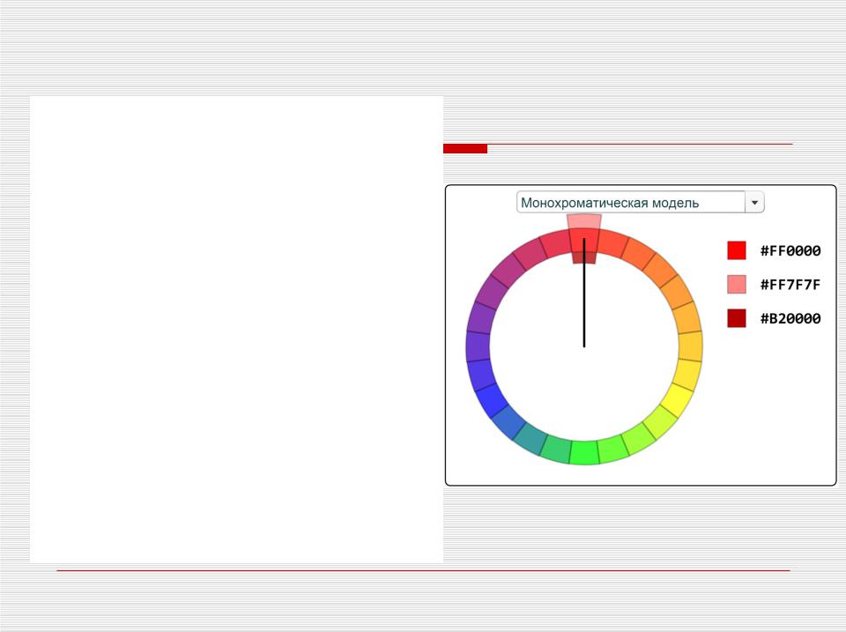Select the #FF7F7F light red swatch
The image size is (846, 632).
737,285
